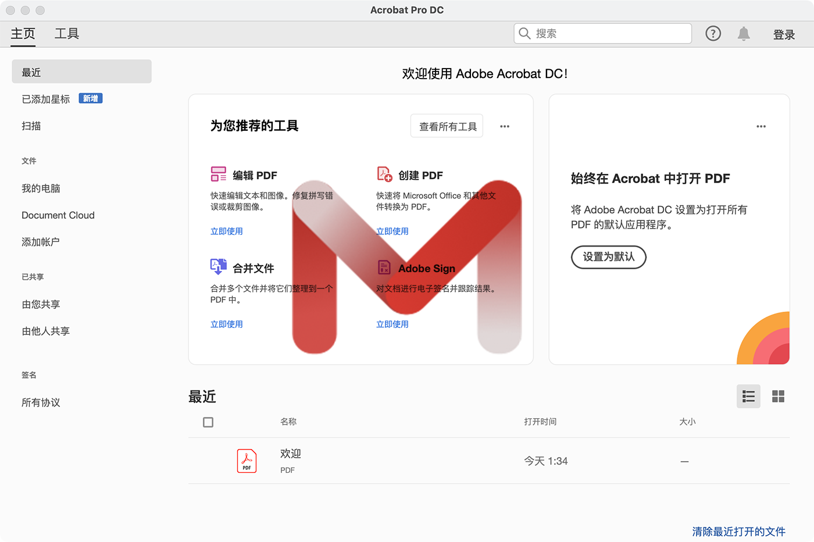Click the 创建 PDF tool icon

pyautogui.click(x=384, y=174)
